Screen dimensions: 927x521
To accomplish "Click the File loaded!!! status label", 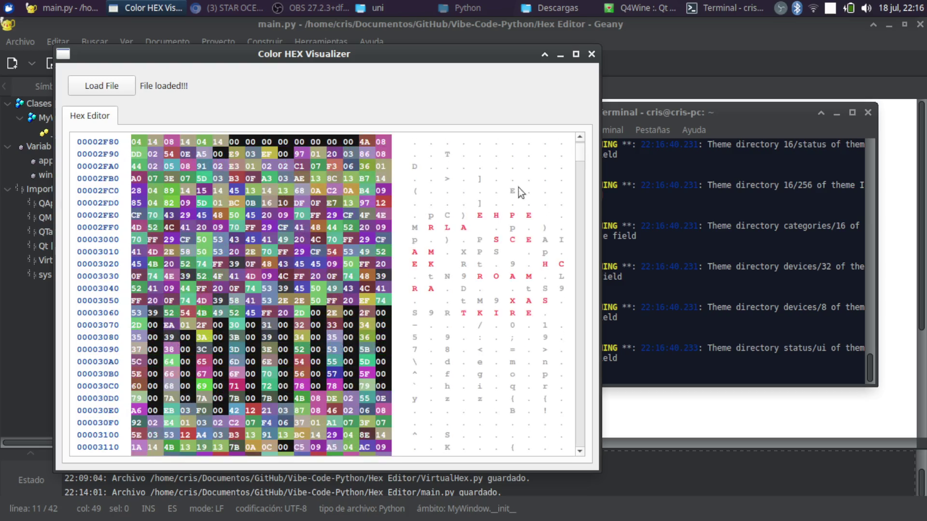I will [164, 85].
